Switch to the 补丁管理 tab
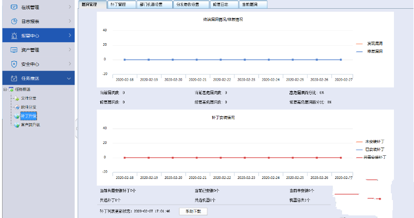 pos(122,5)
